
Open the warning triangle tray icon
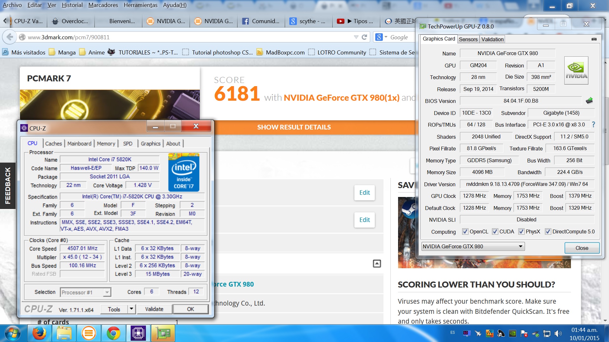(489, 333)
